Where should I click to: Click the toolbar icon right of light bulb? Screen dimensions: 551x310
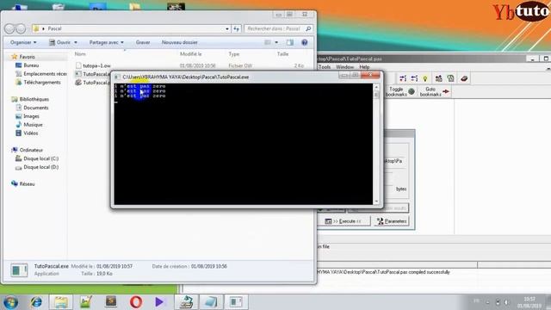[438, 78]
